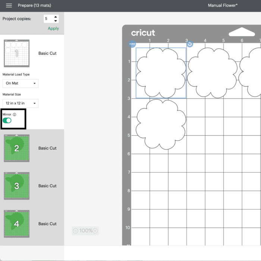Click the rotate icon above the selected flower

pyautogui.click(x=189, y=44)
